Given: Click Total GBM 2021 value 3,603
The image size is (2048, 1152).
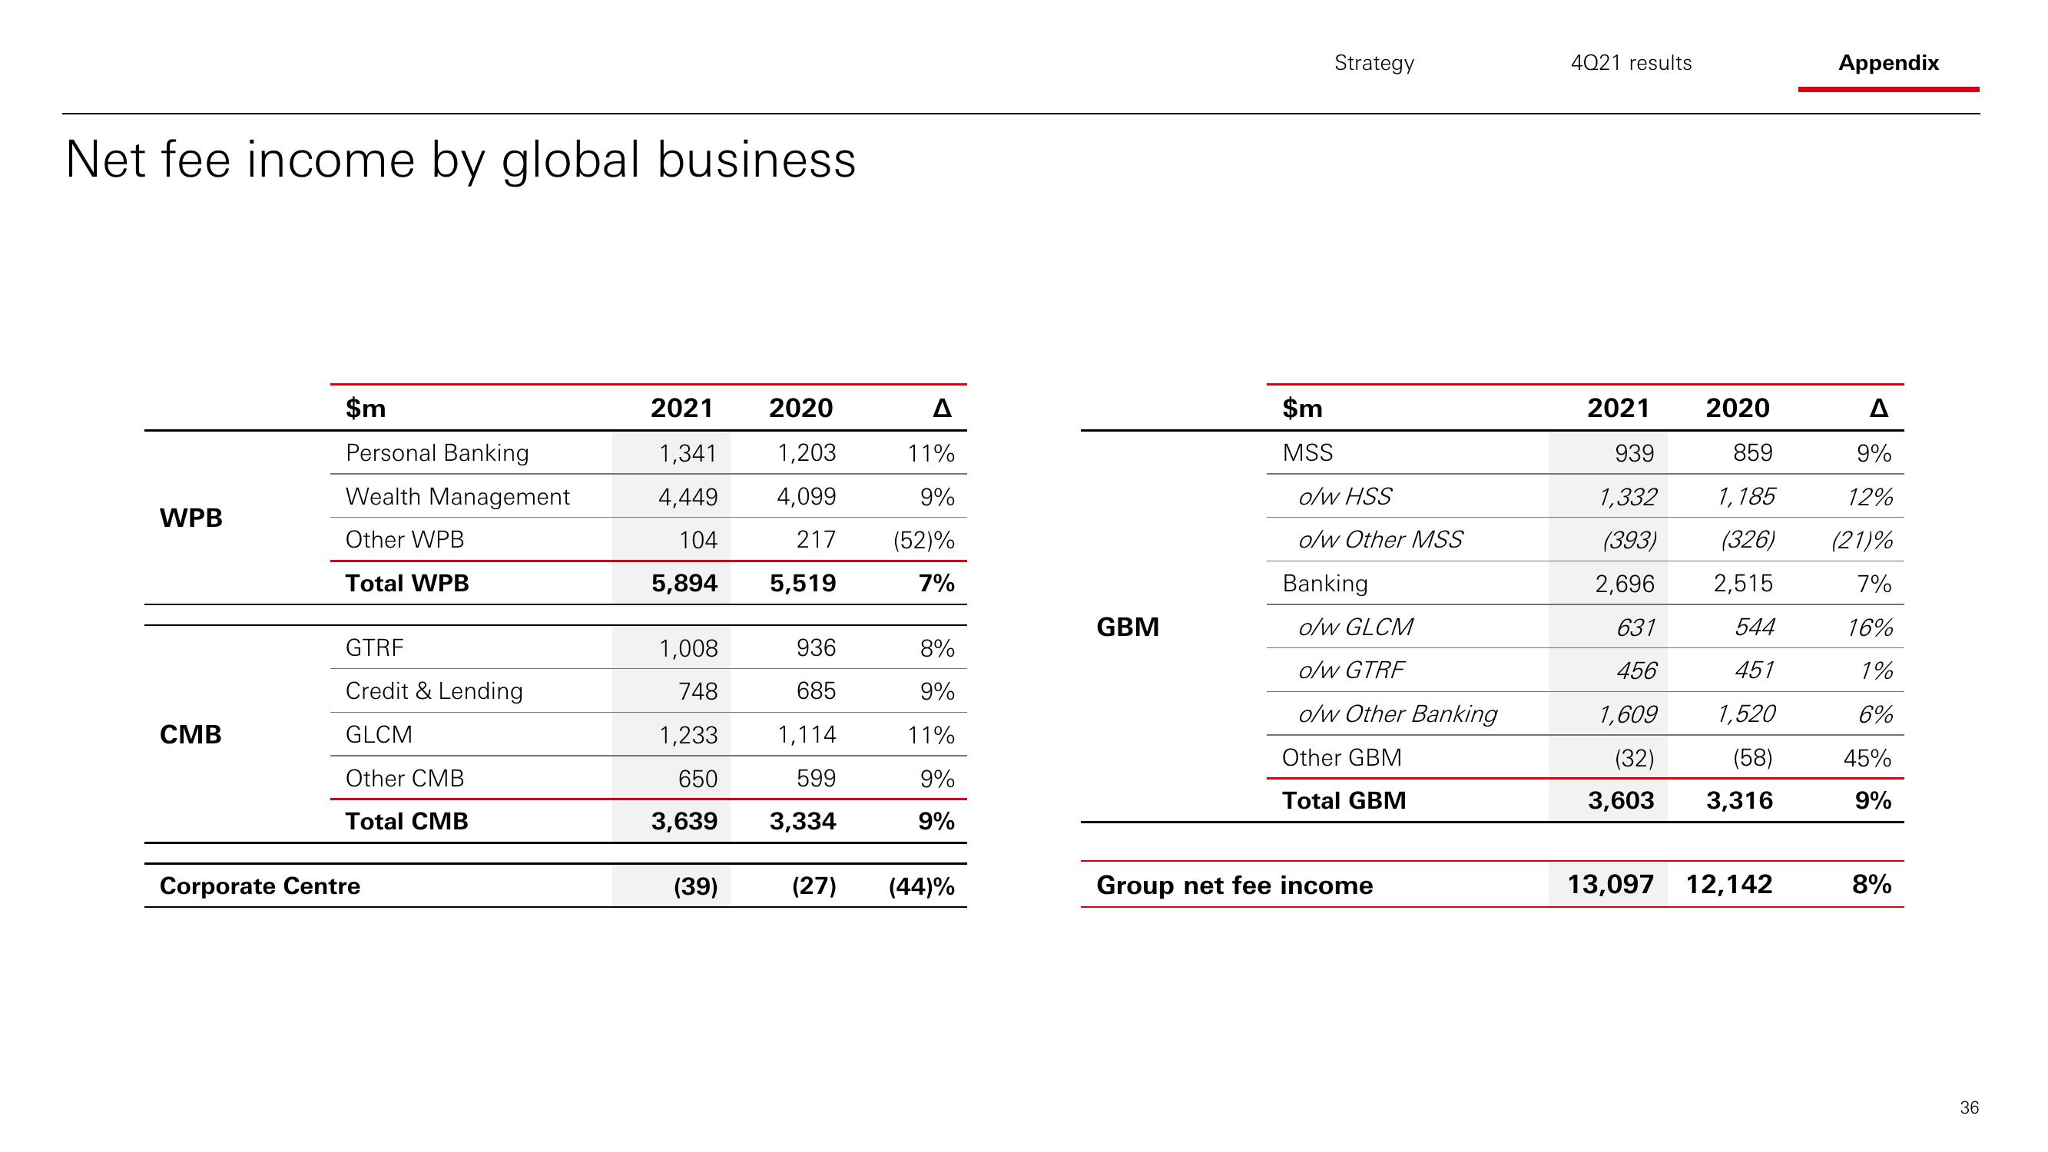Looking at the screenshot, I should [x=1621, y=799].
